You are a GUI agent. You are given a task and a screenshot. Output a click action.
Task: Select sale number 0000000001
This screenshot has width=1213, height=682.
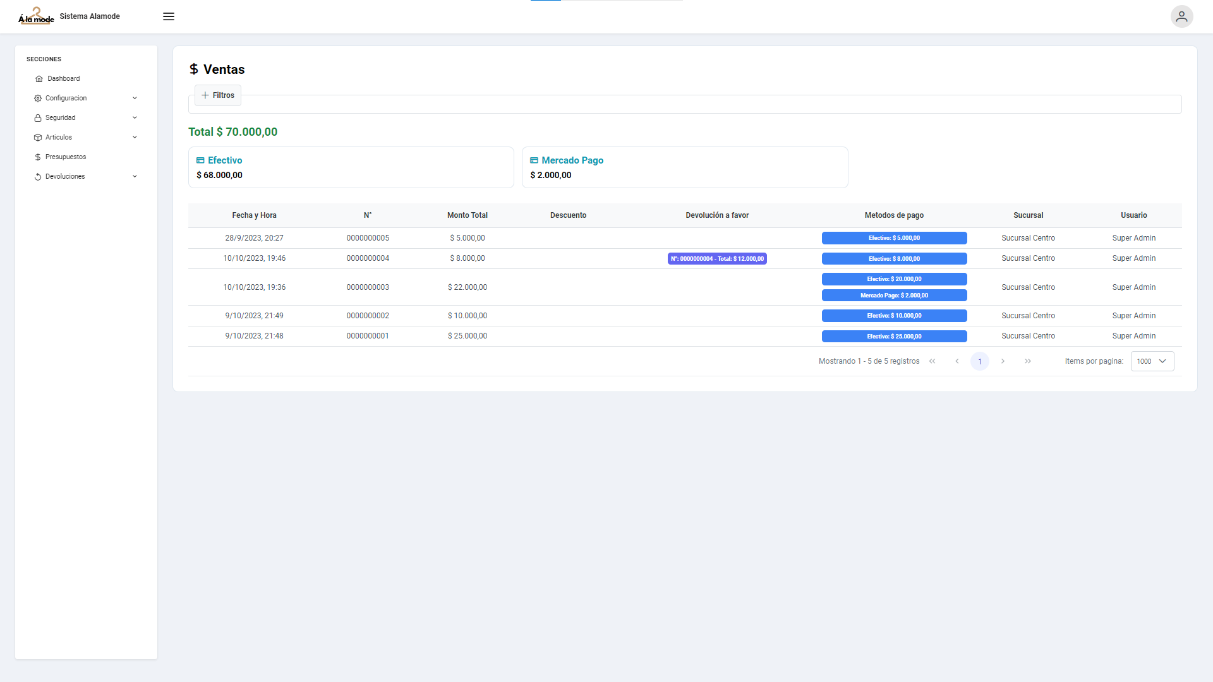click(368, 336)
